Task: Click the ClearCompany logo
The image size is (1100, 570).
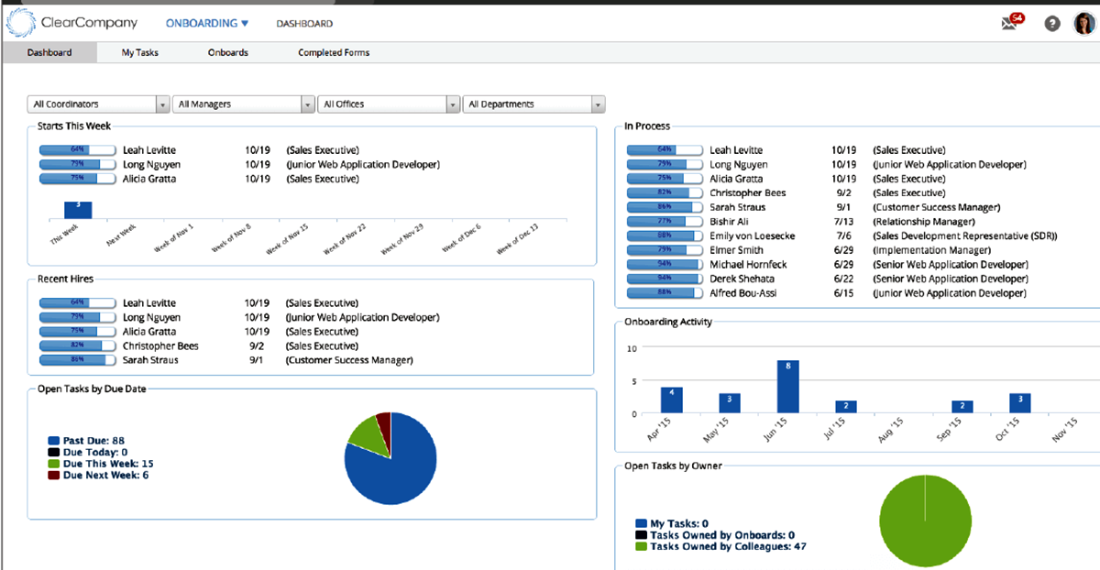Action: pyautogui.click(x=71, y=23)
